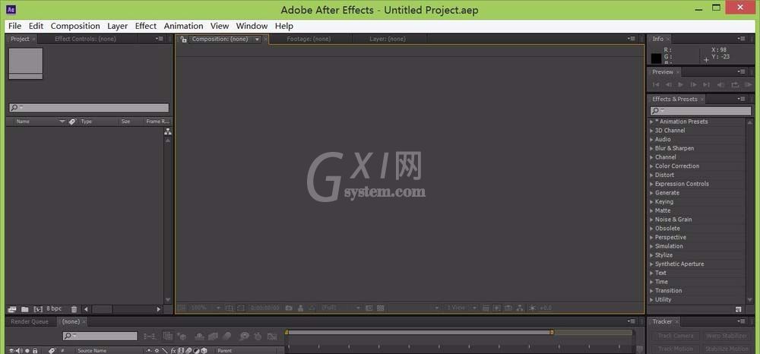Toggle hide shy layers in timeline
The height and width of the screenshot is (354, 760).
pyautogui.click(x=199, y=336)
